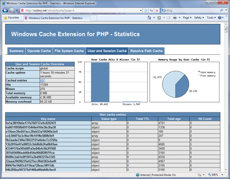This screenshot has height=179, width=230.
Task: Click key name 6a8611f958b69115444e410e3fe36a38
Action: [31, 127]
